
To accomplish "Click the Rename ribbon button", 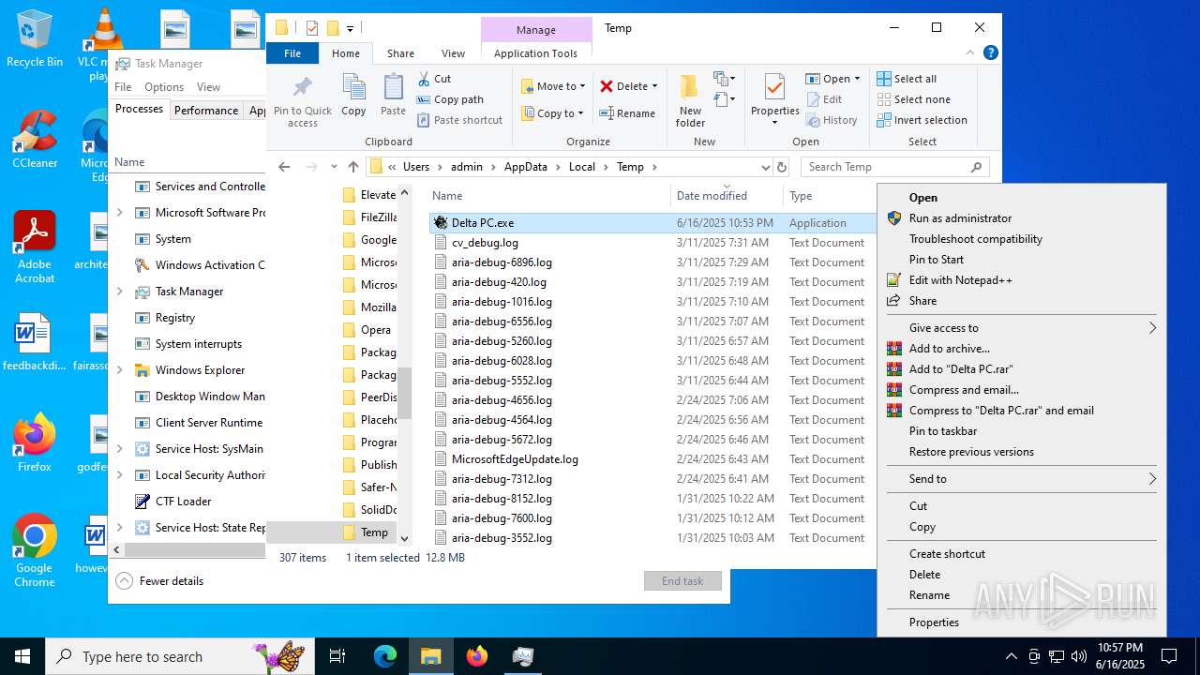I will click(628, 113).
